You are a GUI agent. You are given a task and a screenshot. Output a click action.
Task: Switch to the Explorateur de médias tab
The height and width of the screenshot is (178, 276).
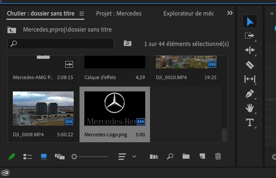click(x=188, y=14)
